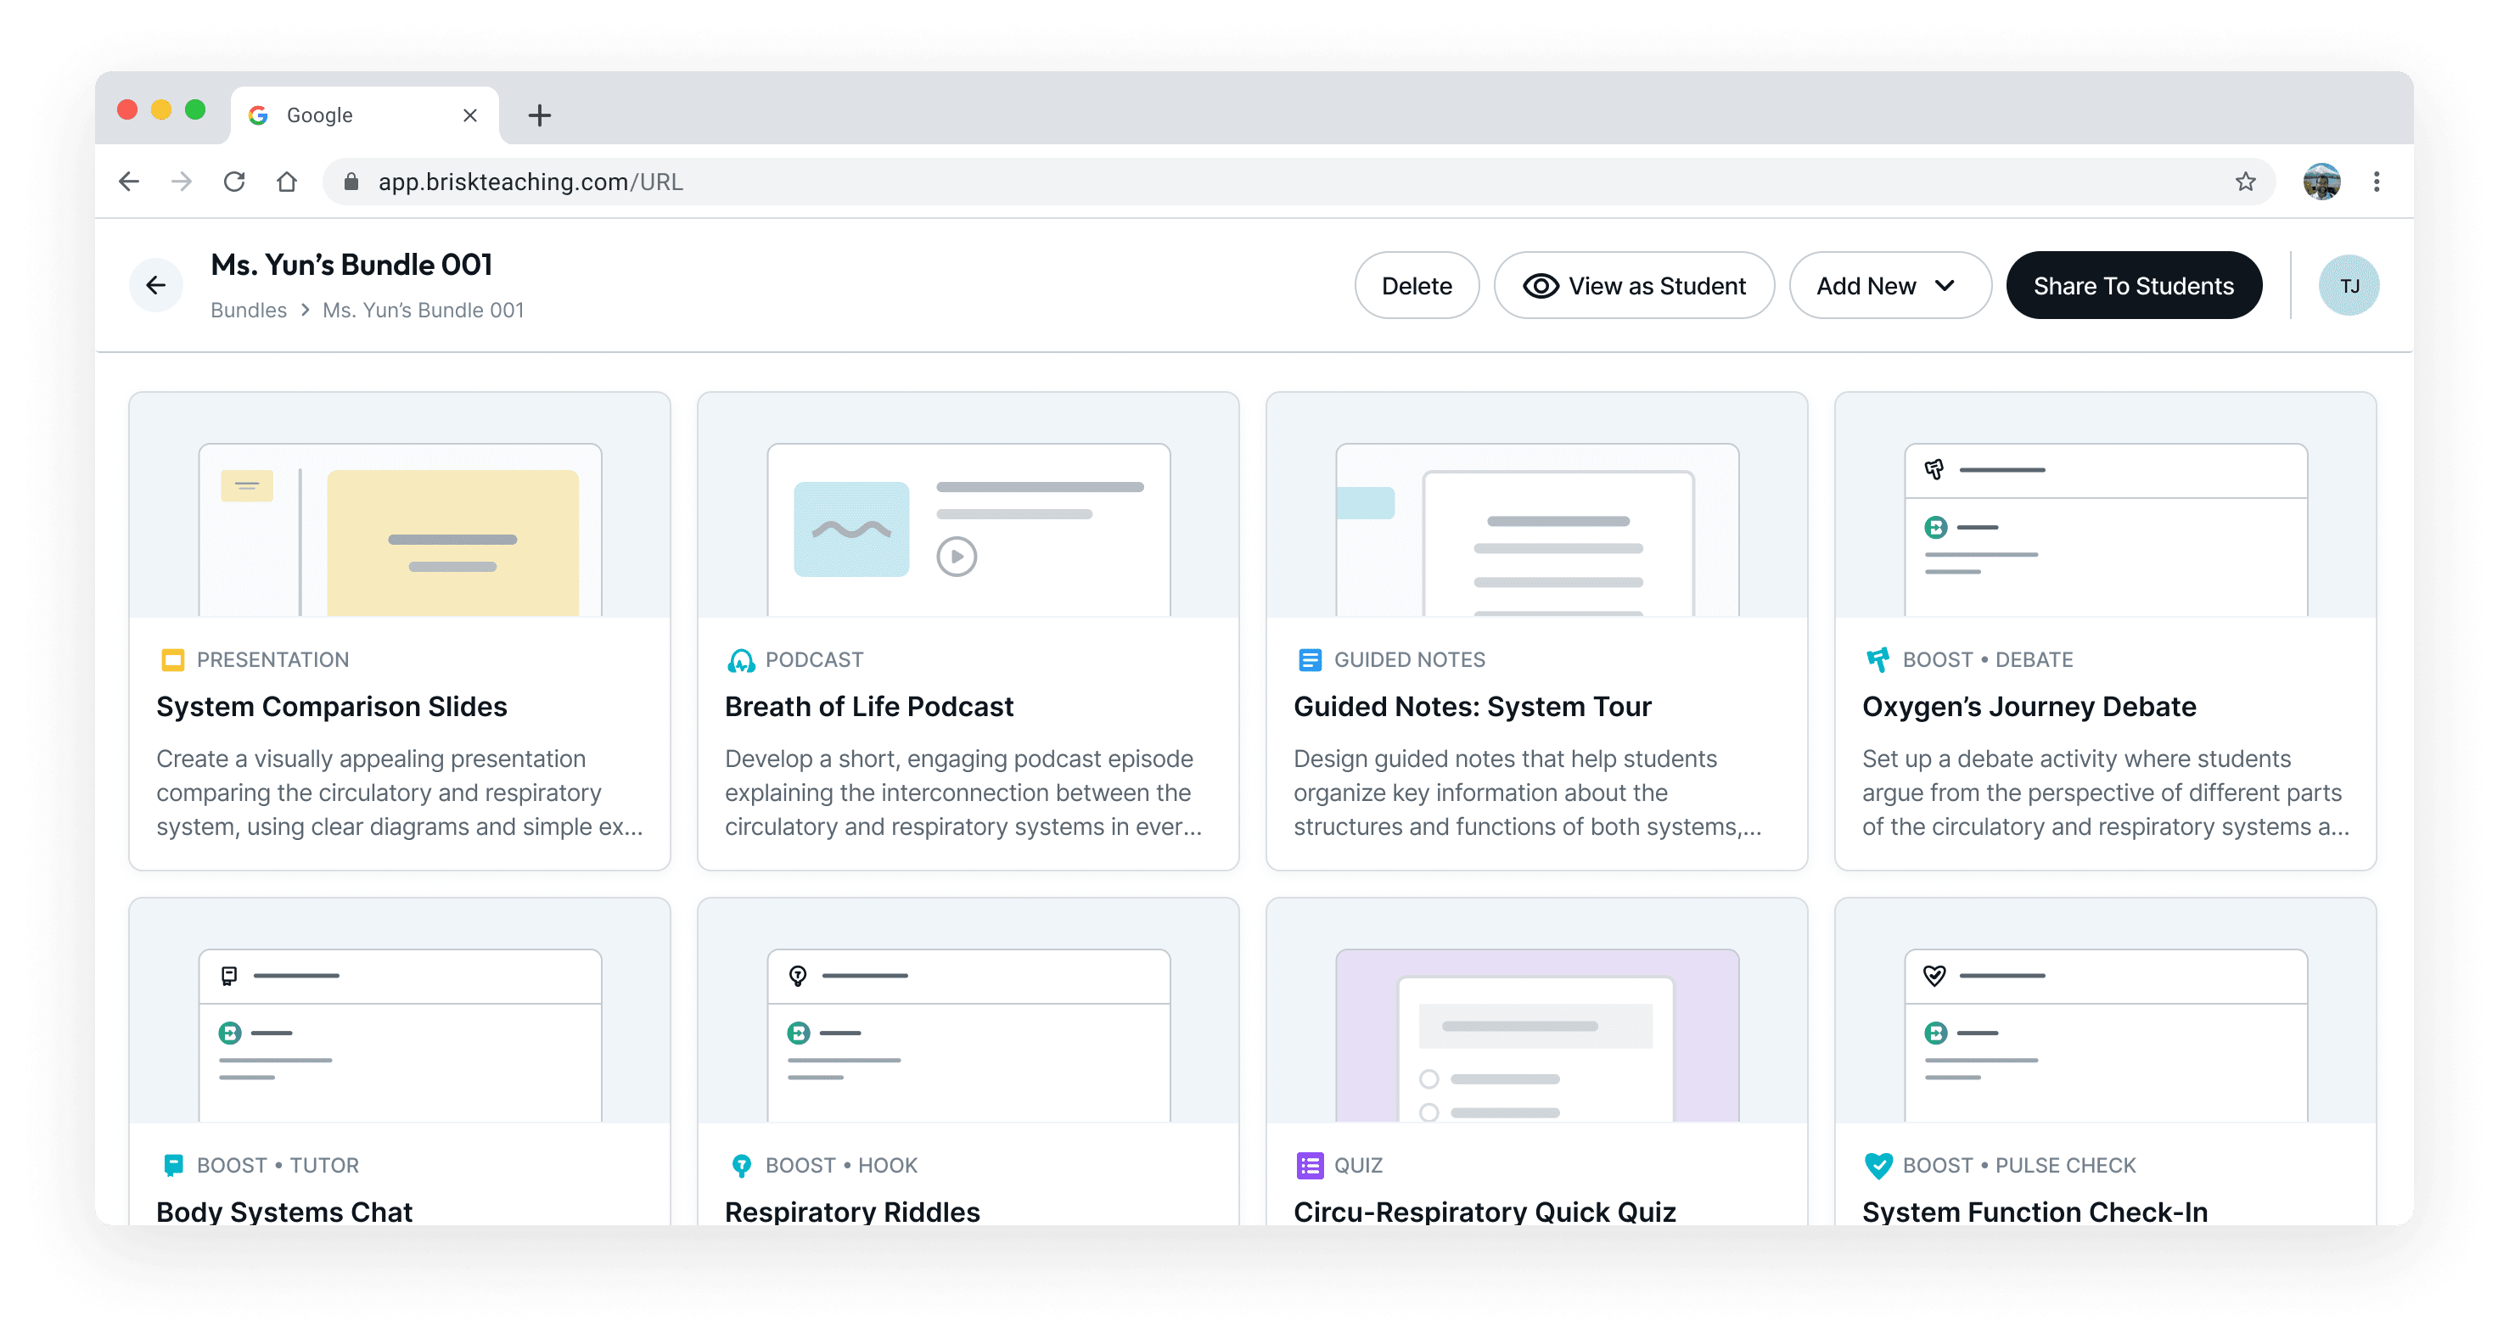Screen dimensions: 2509x1344
Task: Play the podcast preview button
Action: [957, 557]
